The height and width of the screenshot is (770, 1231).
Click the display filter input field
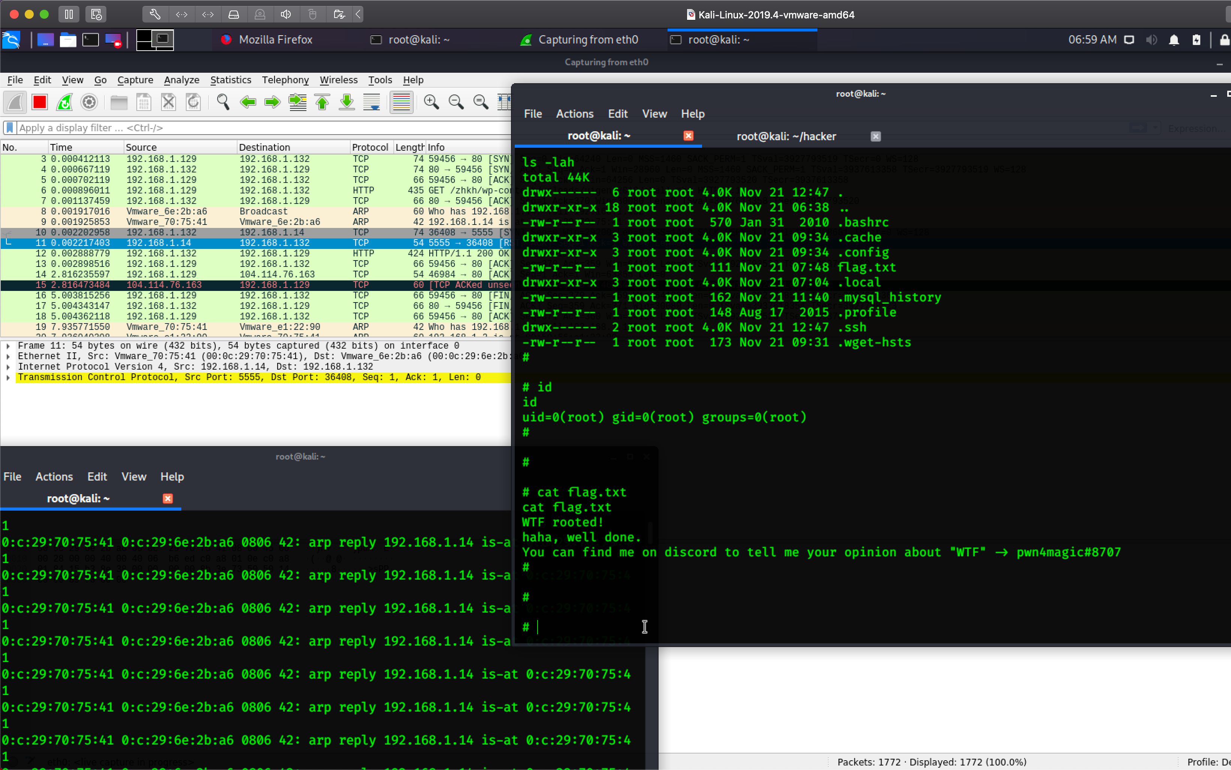[x=254, y=128]
